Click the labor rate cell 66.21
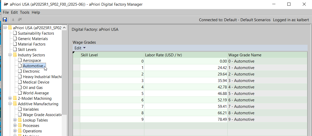Image resolution: width=312 pixels, height=136 pixels. pos(186,113)
